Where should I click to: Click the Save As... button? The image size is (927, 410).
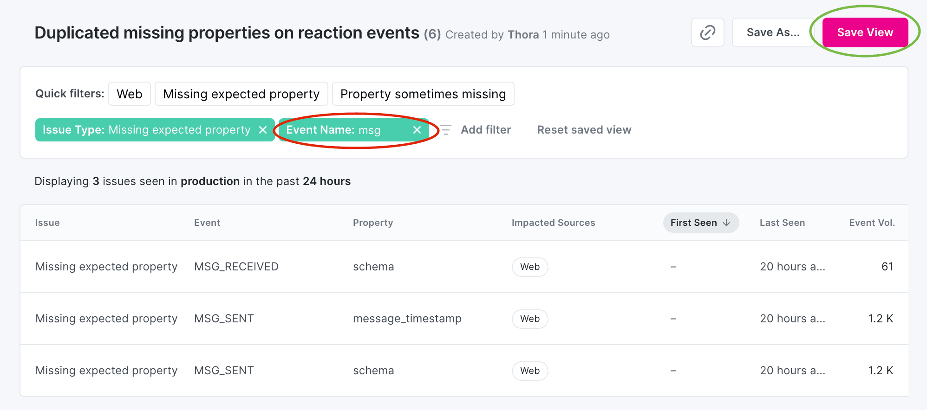[x=773, y=32]
